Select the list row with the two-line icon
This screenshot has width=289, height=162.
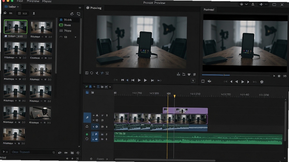pyautogui.click(x=69, y=31)
